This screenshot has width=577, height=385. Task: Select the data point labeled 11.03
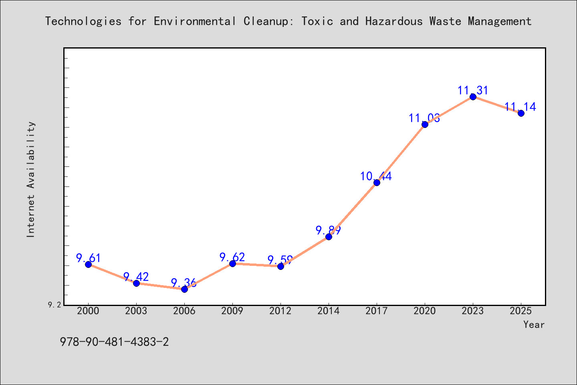pos(425,124)
